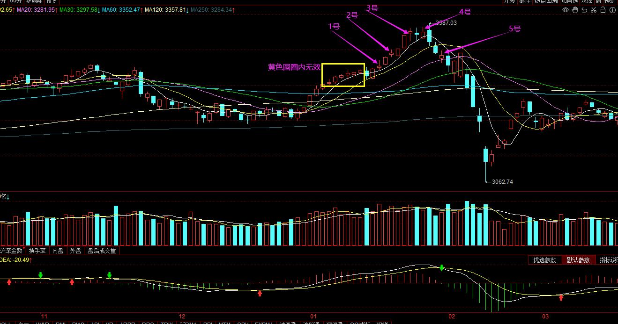
Task: Select the hand pan tool icon
Action: click(x=575, y=10)
